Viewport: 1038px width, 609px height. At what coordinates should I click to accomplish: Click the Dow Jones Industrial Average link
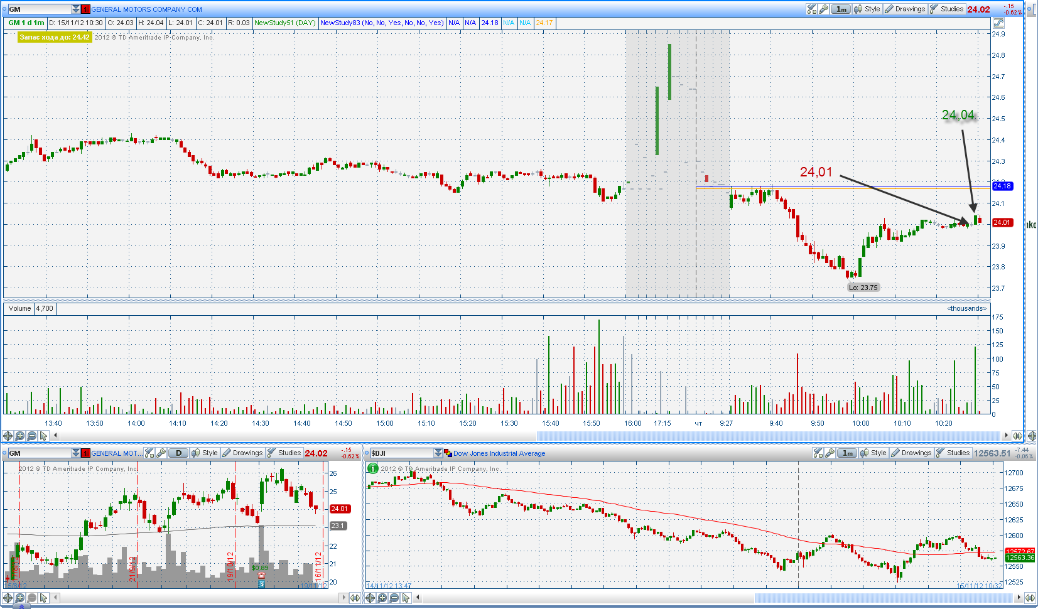(499, 453)
